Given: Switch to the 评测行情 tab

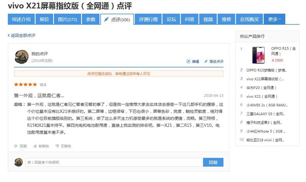Looking at the screenshot, I should [148, 19].
